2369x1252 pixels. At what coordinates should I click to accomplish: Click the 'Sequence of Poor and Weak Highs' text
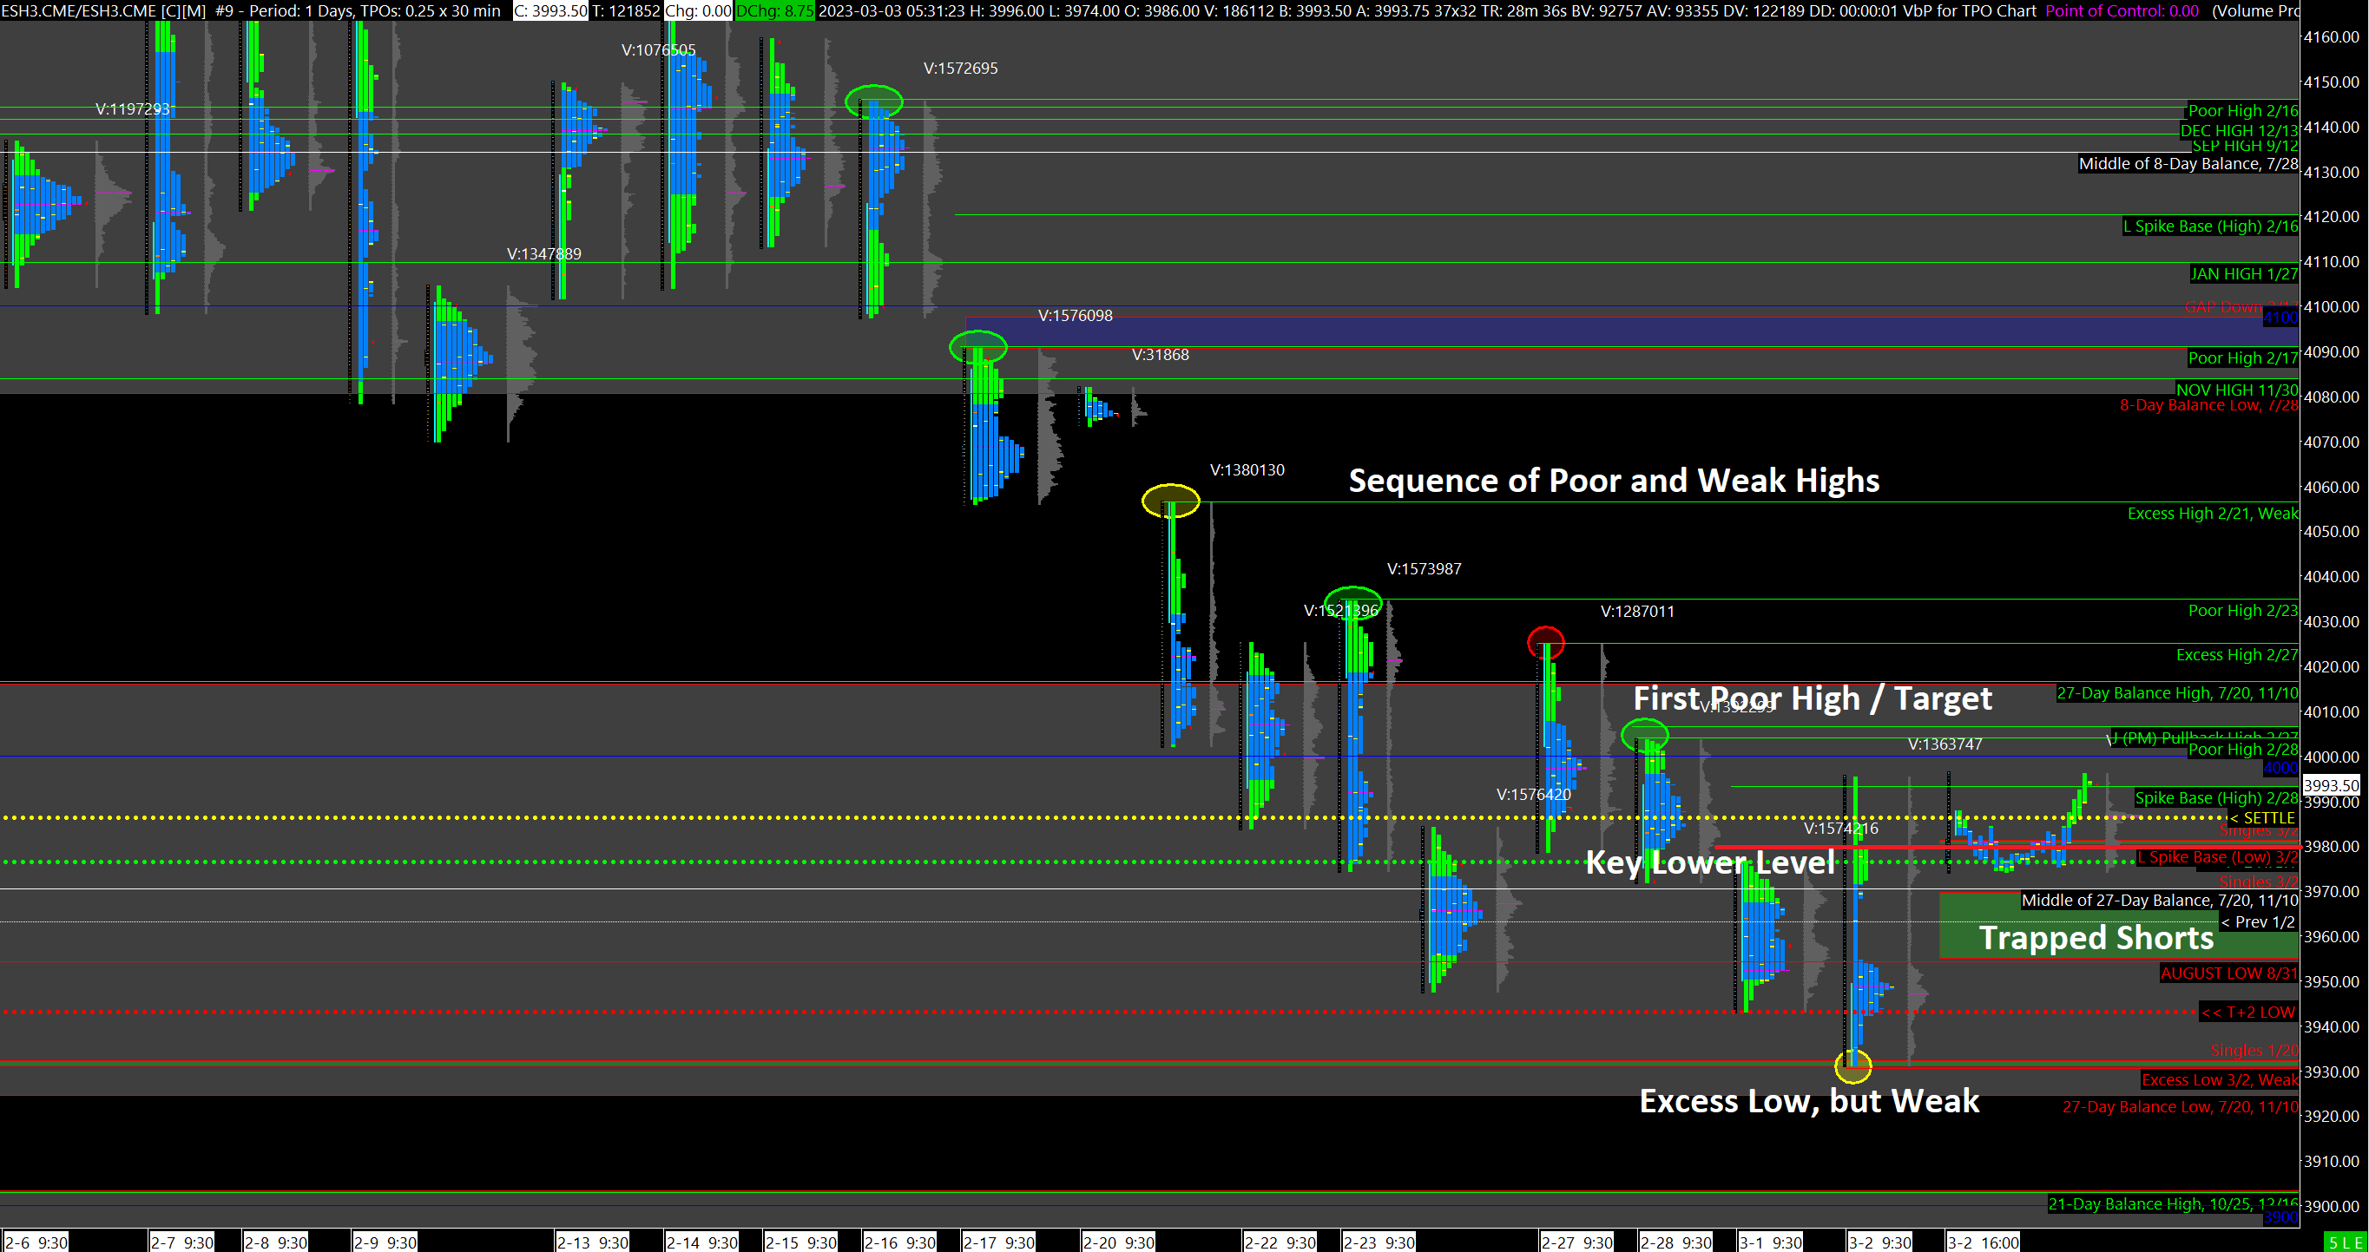1613,481
